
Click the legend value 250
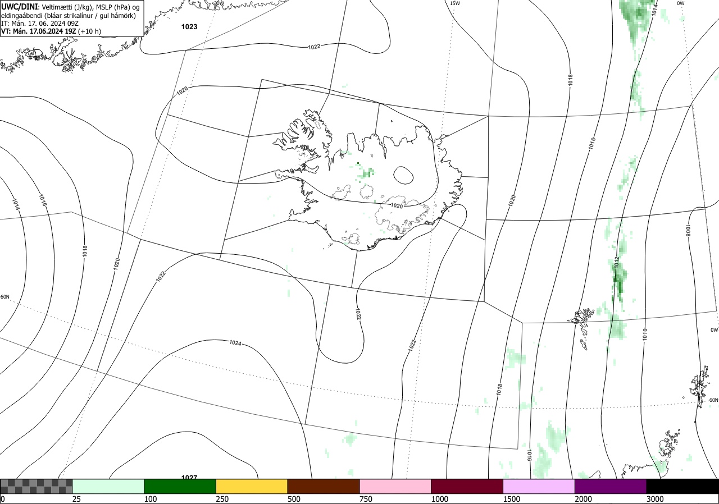click(222, 499)
